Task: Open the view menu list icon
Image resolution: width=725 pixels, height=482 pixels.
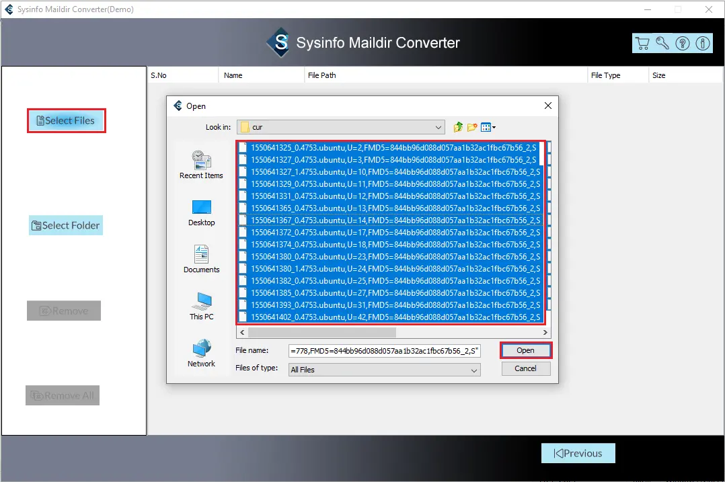Action: (488, 127)
